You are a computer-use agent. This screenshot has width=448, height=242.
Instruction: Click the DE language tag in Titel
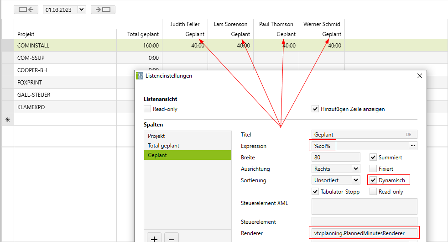coord(409,135)
